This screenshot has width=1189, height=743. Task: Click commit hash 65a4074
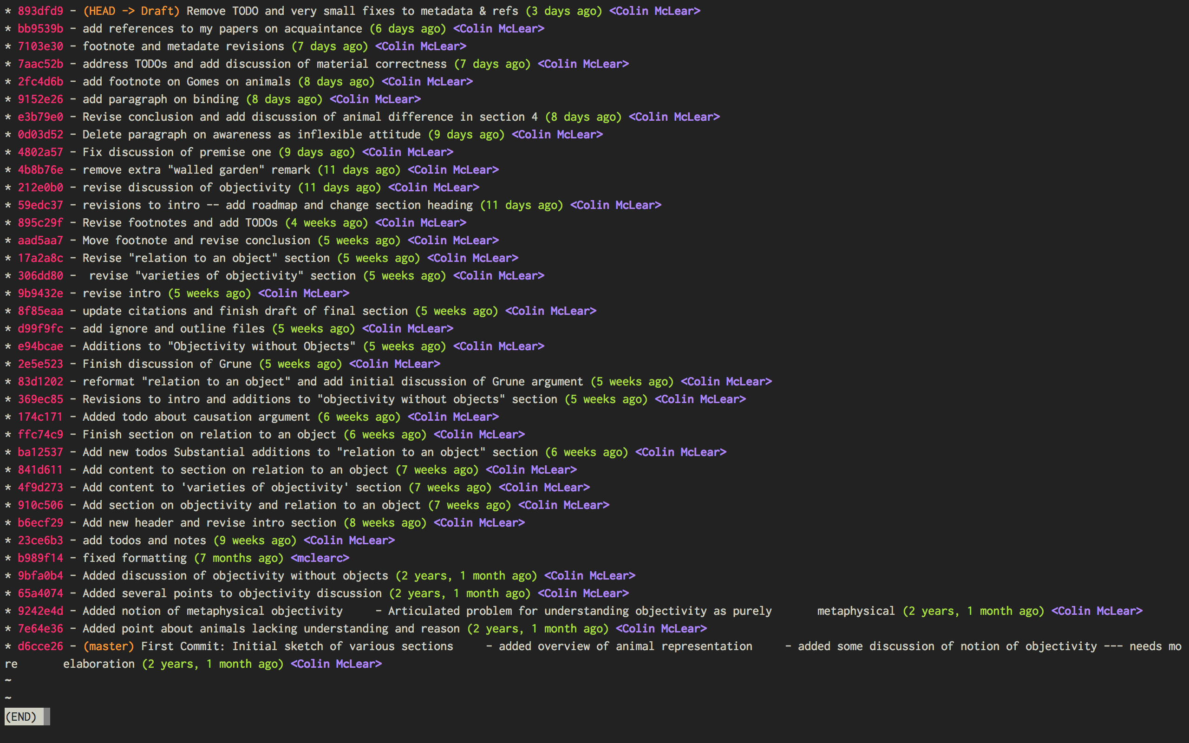click(x=40, y=594)
